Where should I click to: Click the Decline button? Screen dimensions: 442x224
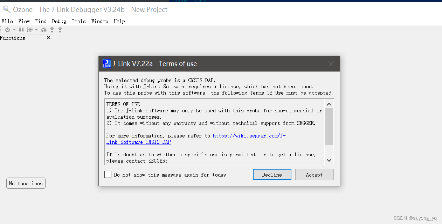click(x=272, y=174)
